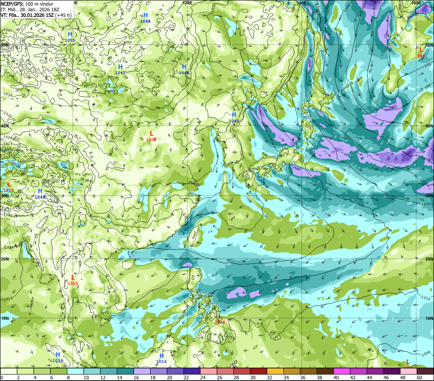434x381 pixels.
Task: Click the 20N label on the left edge
Action: point(5,259)
